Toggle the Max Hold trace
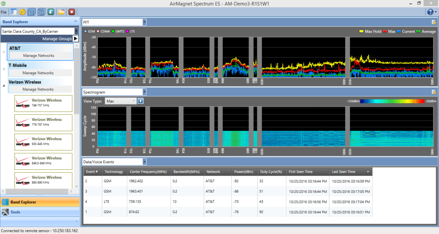Image resolution: width=439 pixels, height=234 pixels. pos(361,31)
